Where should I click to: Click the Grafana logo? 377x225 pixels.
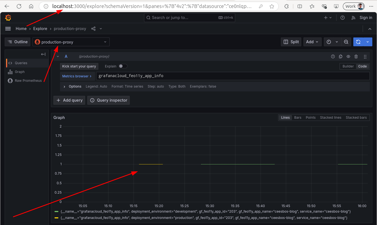click(x=8, y=18)
